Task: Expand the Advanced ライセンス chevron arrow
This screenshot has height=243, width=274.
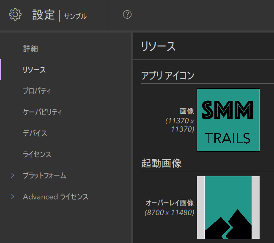Action: [x=13, y=197]
